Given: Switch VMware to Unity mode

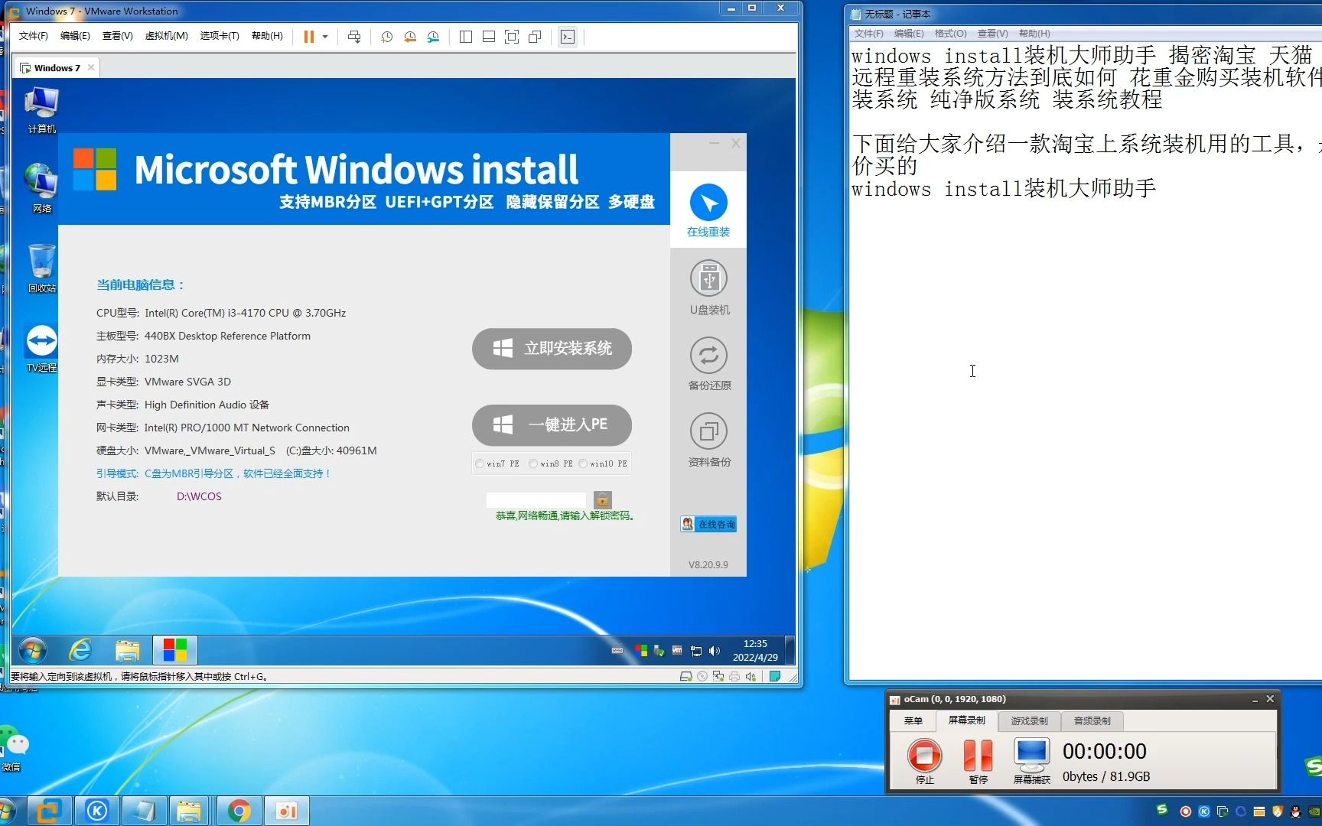Looking at the screenshot, I should click(x=535, y=37).
